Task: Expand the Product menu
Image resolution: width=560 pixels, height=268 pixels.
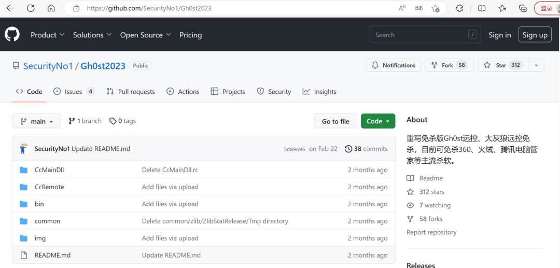Action: click(x=48, y=35)
